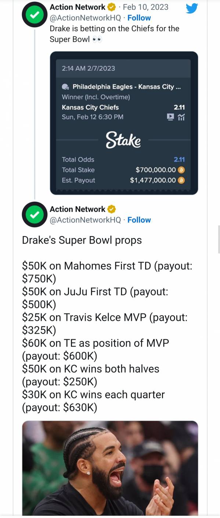Open the @ActionNetworkHQ handle in the second tweet
Image resolution: width=220 pixels, height=518 pixels.
pos(85,220)
